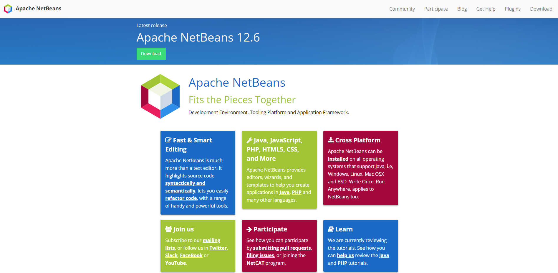Image resolution: width=558 pixels, height=273 pixels.
Task: Open the Java tutorials link in Learn card
Action: pos(384,255)
